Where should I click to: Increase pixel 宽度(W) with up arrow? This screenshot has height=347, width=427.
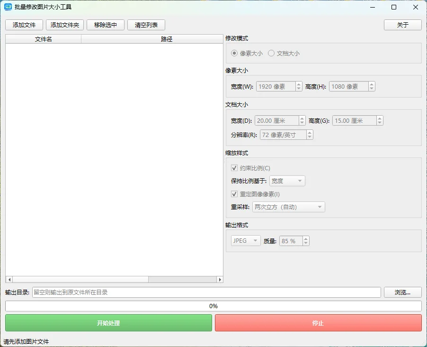(x=299, y=84)
